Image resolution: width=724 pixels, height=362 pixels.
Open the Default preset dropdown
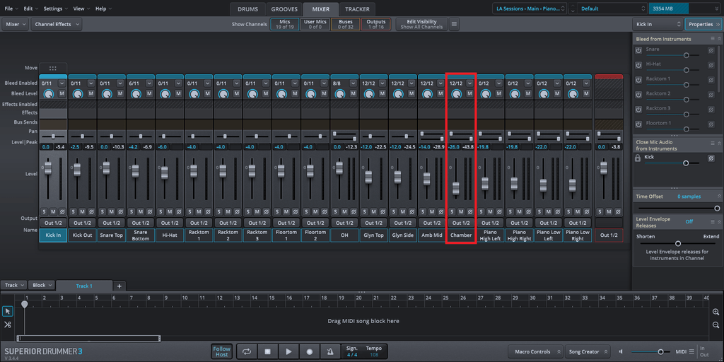pyautogui.click(x=612, y=8)
